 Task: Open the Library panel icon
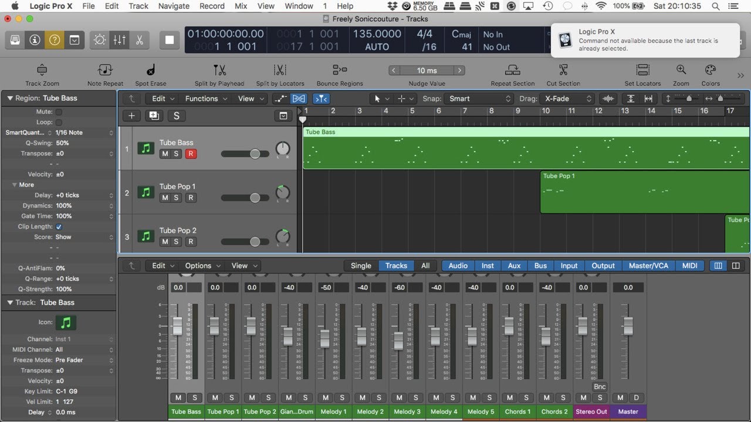15,40
